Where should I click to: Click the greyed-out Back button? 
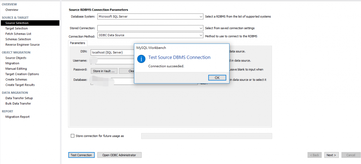[314, 155]
